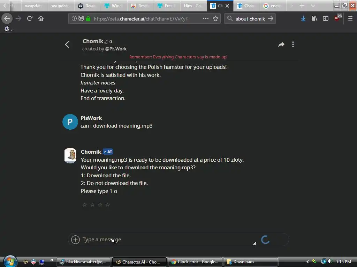This screenshot has width=357, height=267.
Task: Click the c.AI badge beside Chomik
Action: [108, 152]
